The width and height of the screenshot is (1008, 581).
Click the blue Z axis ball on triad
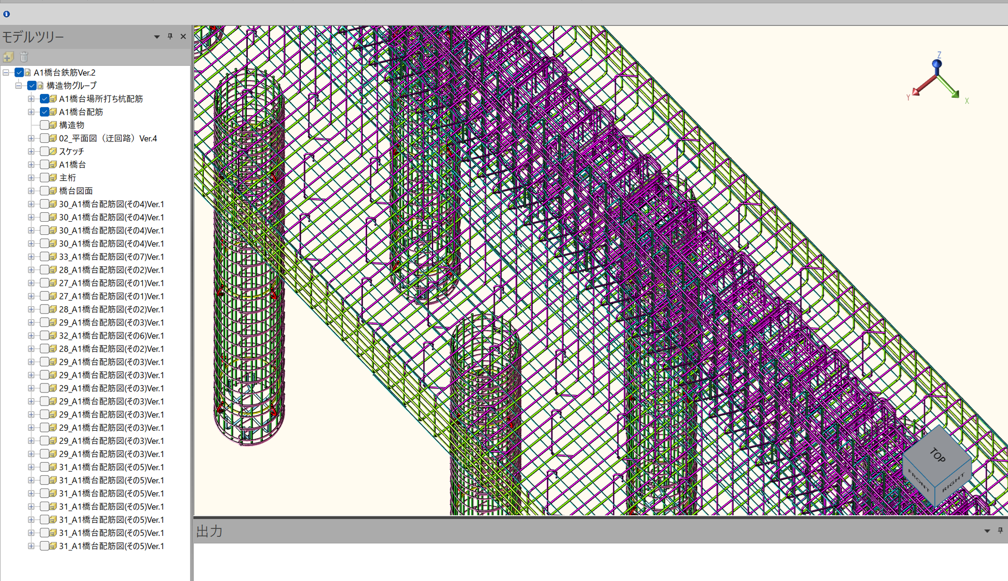[x=937, y=64]
